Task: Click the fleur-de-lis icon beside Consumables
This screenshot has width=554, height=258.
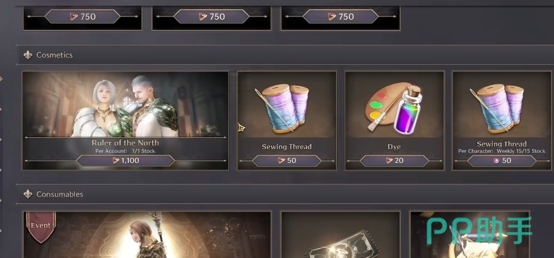Action: point(28,194)
